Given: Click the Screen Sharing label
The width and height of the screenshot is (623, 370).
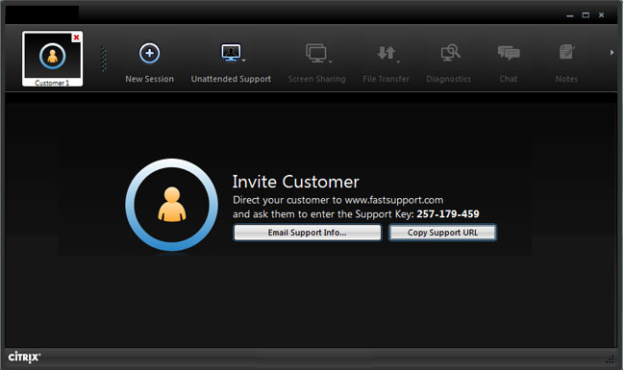Looking at the screenshot, I should (x=316, y=79).
